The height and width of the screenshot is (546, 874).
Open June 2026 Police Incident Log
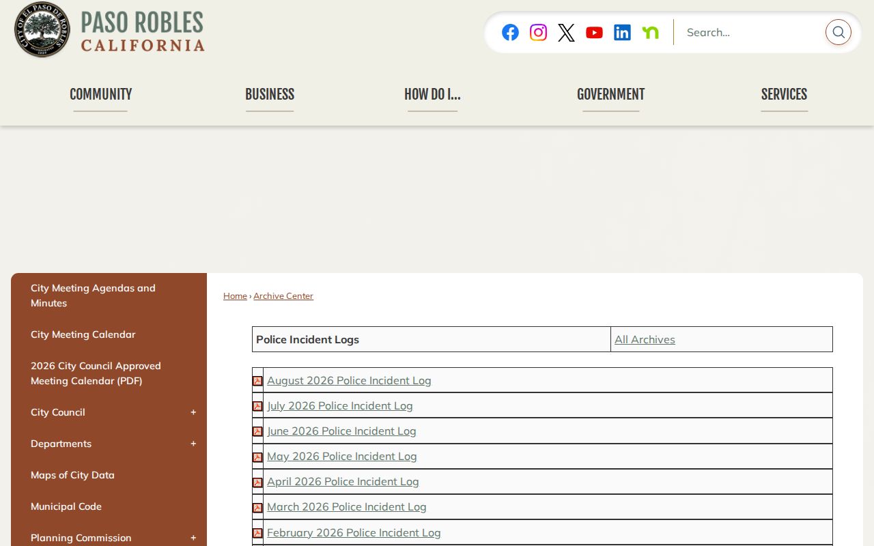[x=341, y=431]
